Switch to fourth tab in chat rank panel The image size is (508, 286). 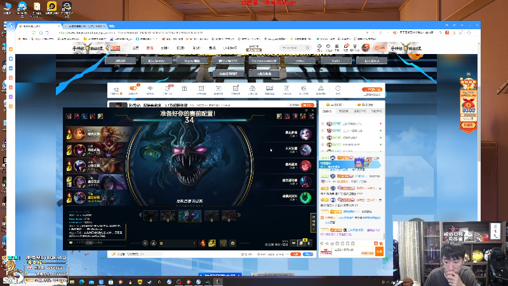click(376, 111)
